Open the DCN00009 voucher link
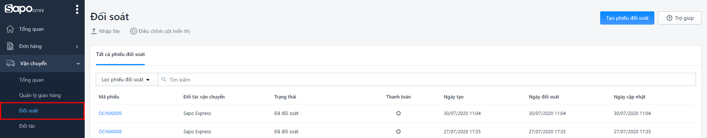The image size is (707, 138). [110, 113]
